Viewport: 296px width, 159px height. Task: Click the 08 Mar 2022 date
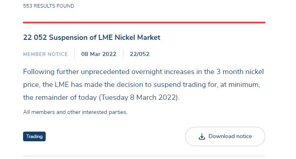99,54
